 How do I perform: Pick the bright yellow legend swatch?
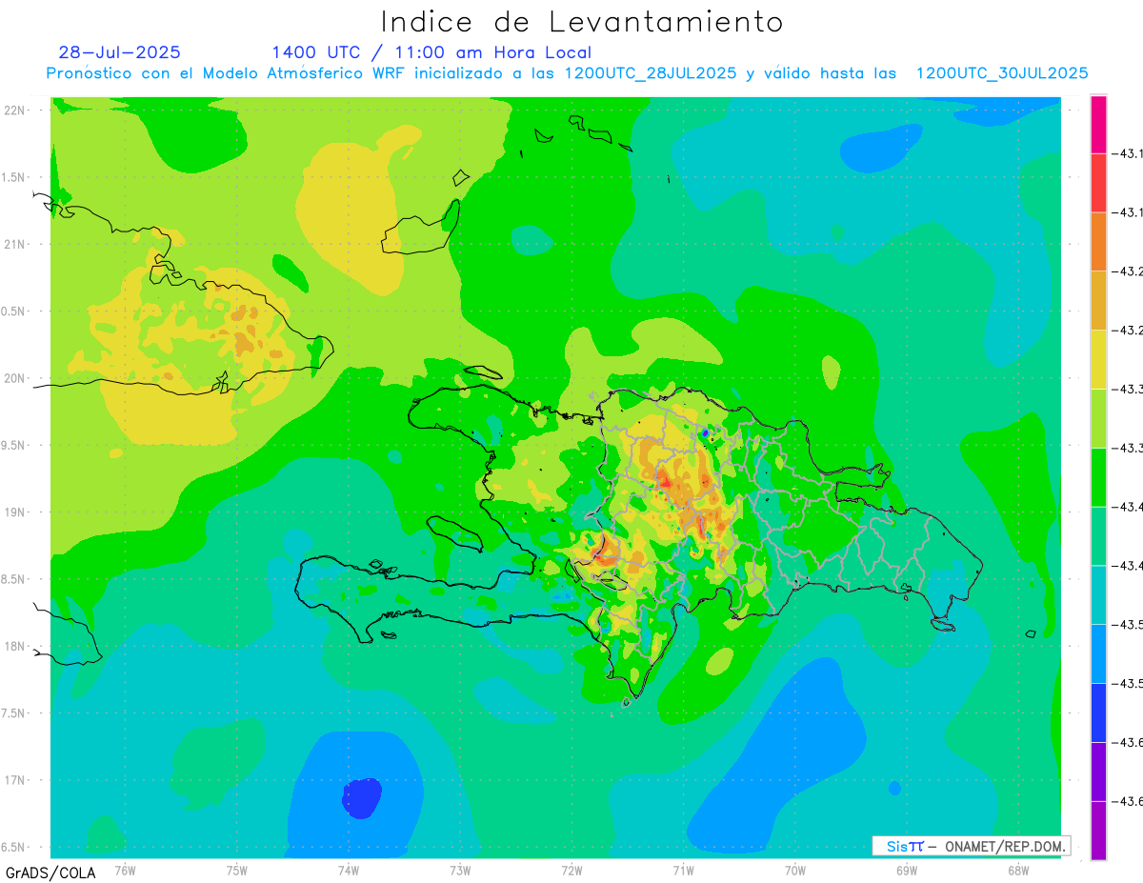[x=1098, y=360]
